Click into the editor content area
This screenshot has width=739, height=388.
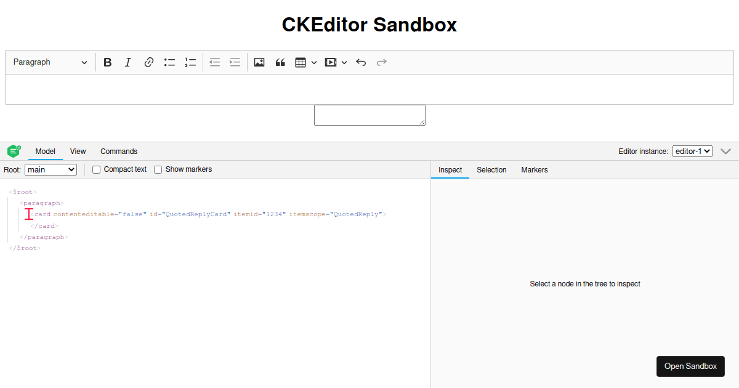click(369, 89)
